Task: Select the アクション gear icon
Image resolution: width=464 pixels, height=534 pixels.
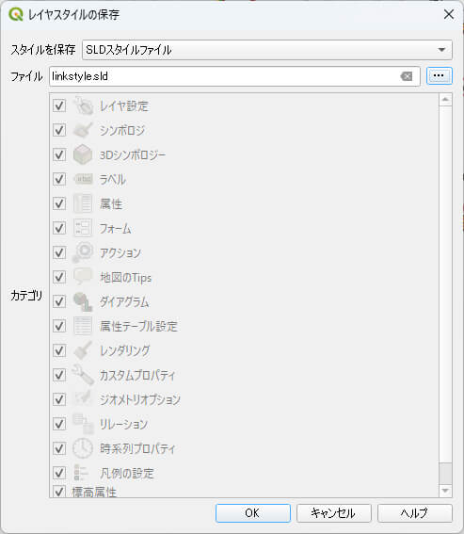Action: click(x=83, y=252)
